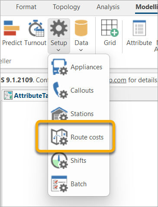Click the Batch checklist icon
The width and height of the screenshot is (158, 207).
59,184
